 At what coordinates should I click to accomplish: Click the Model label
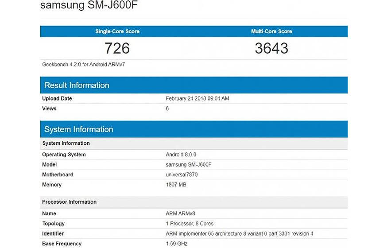pos(49,164)
